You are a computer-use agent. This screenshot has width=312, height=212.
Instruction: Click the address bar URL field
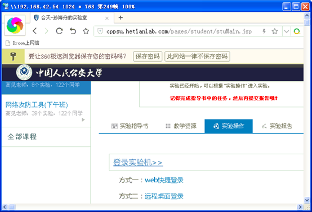(x=179, y=31)
